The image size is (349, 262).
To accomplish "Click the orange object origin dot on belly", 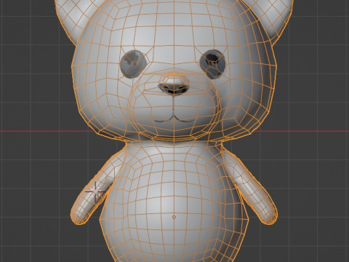I will point(174,217).
